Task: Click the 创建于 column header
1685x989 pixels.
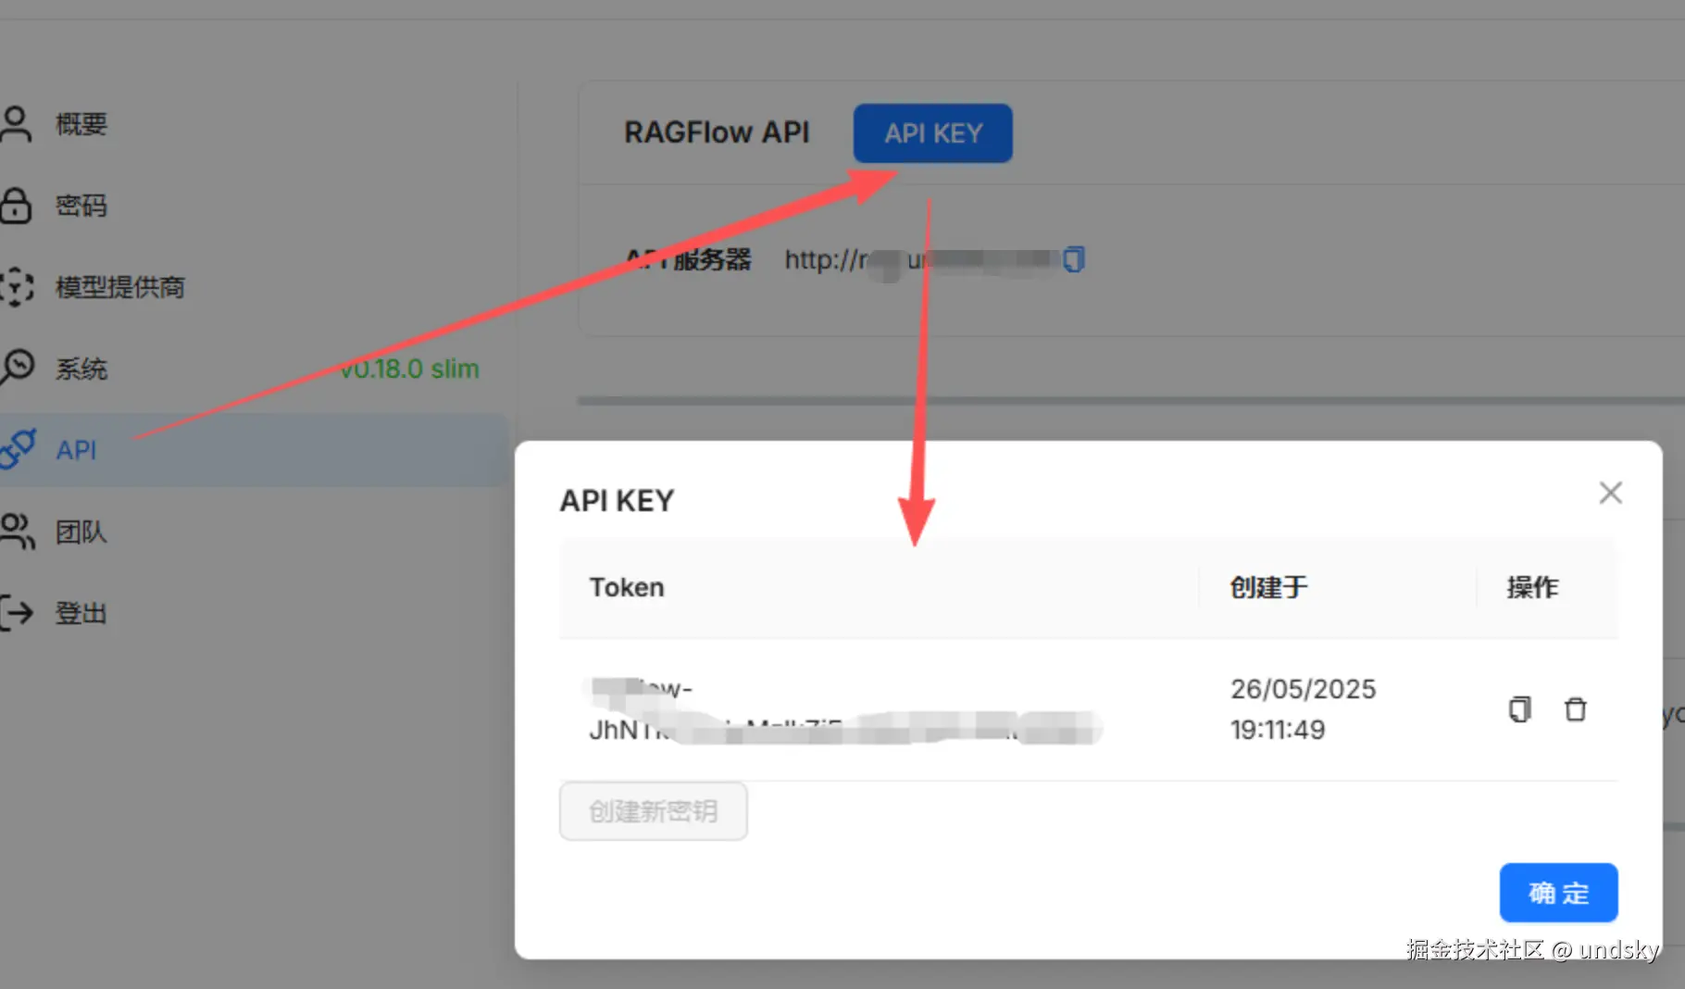Action: click(x=1268, y=587)
